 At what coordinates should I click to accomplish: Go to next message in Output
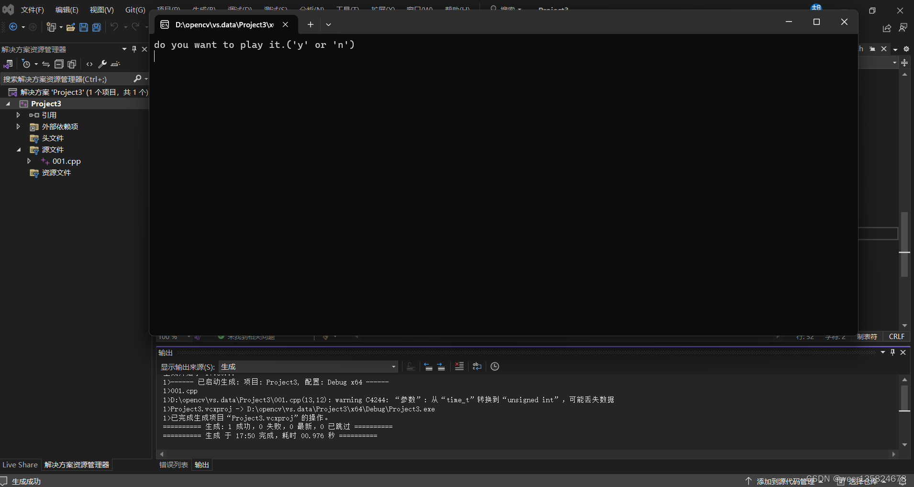(441, 367)
